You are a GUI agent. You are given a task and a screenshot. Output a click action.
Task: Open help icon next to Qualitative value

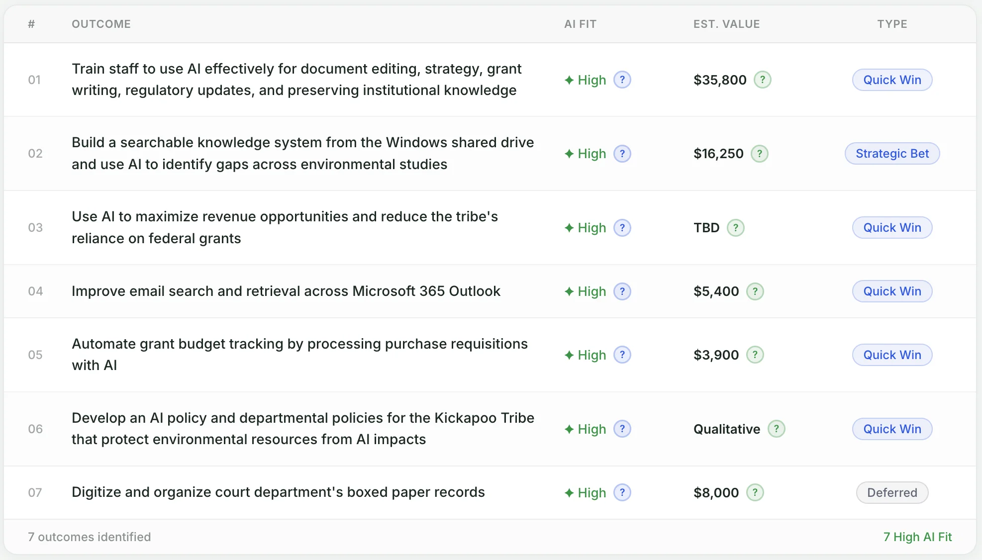[x=777, y=428]
